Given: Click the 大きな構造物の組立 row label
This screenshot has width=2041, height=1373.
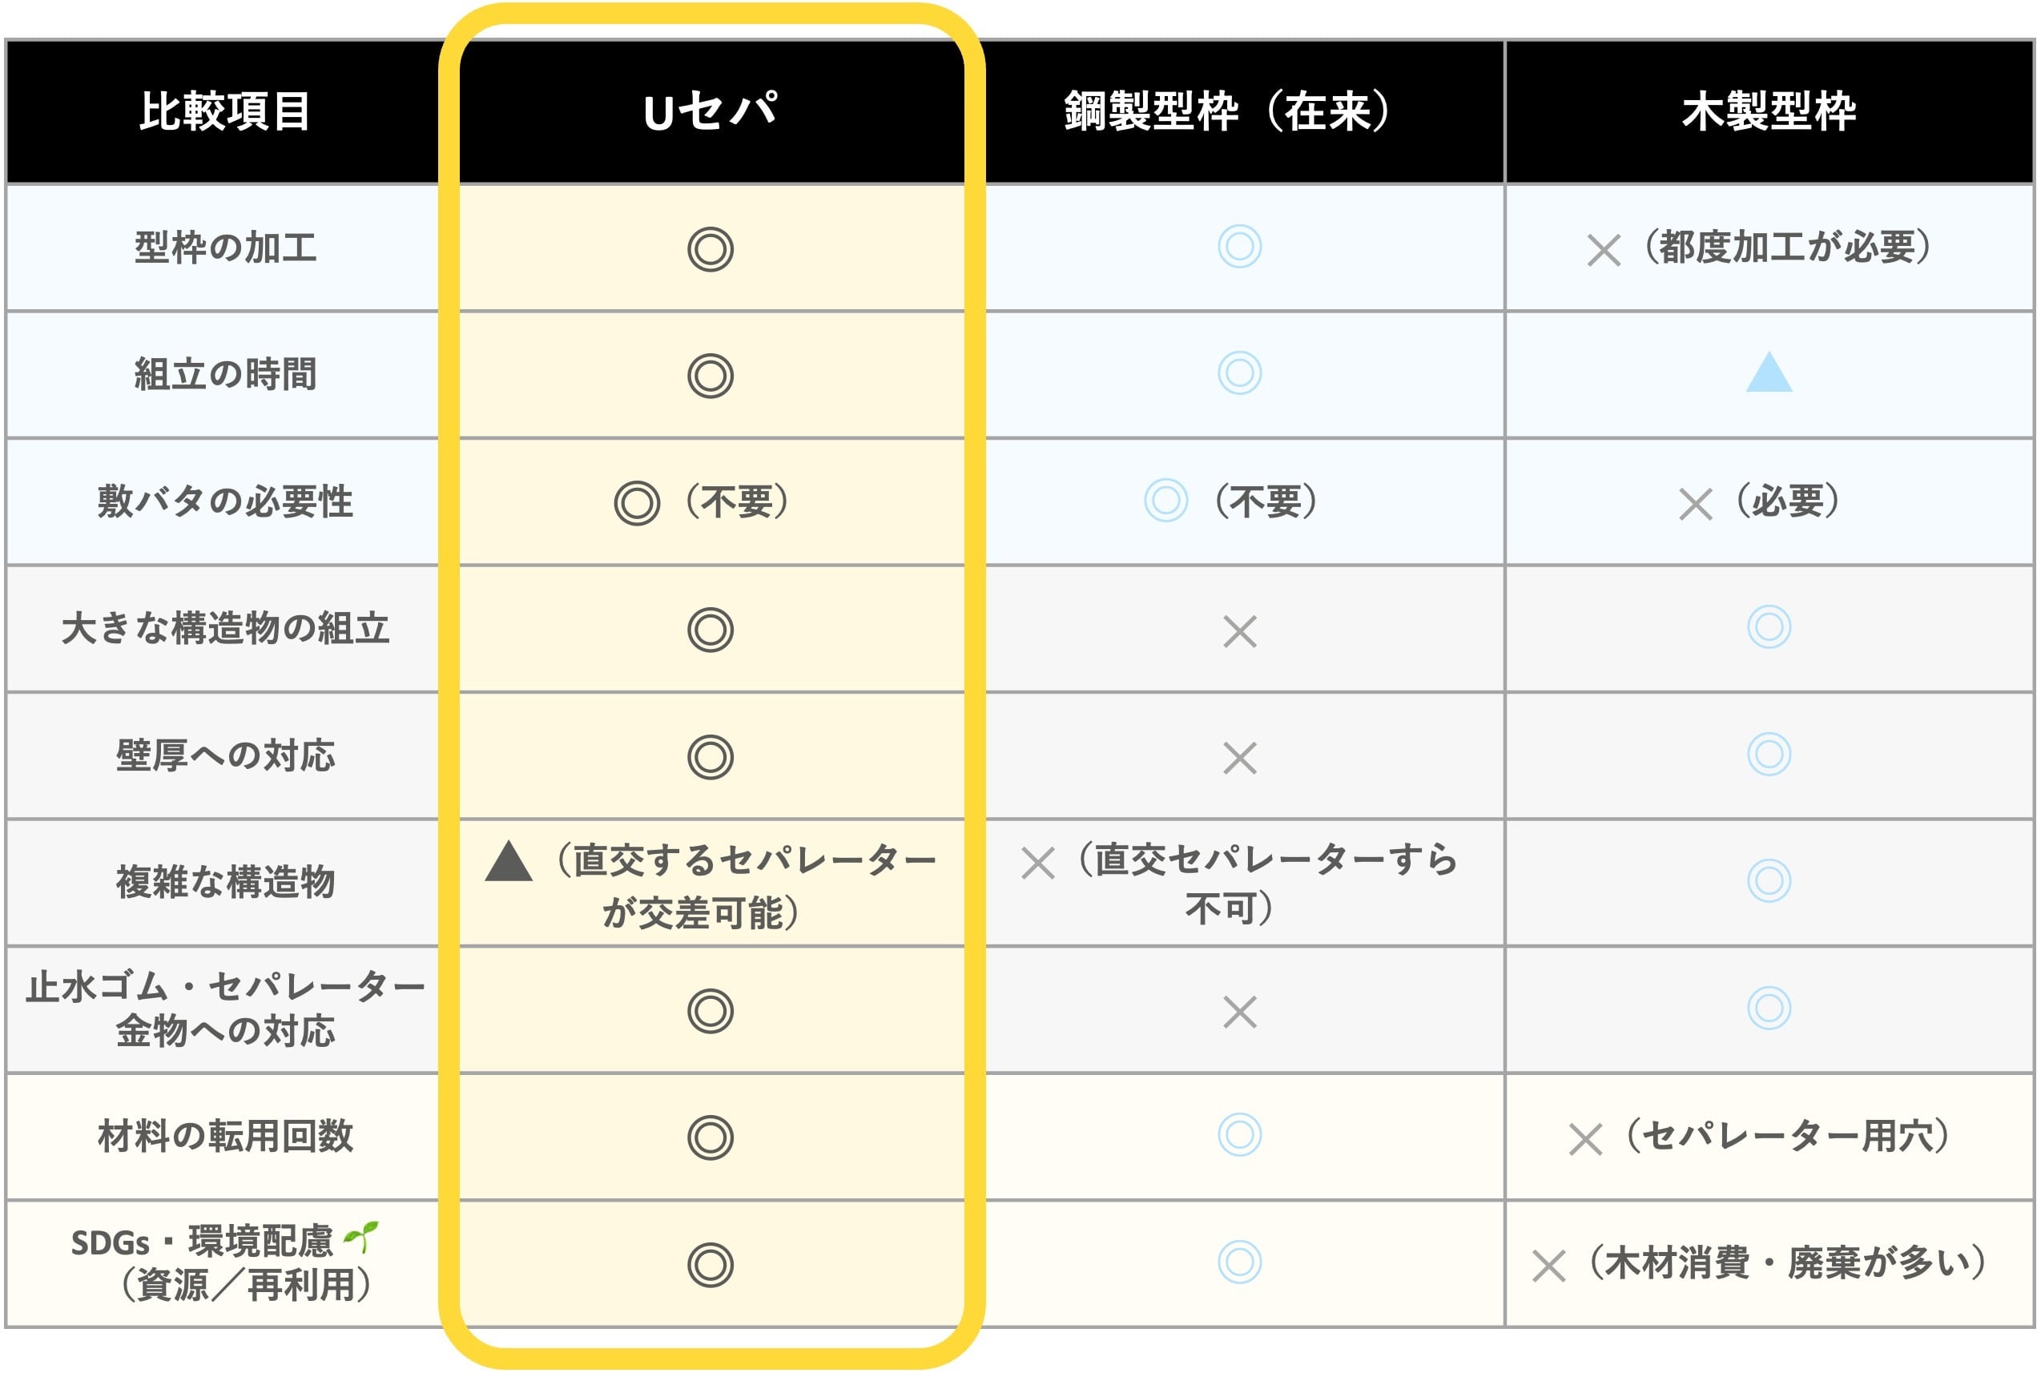Looking at the screenshot, I should click(225, 629).
